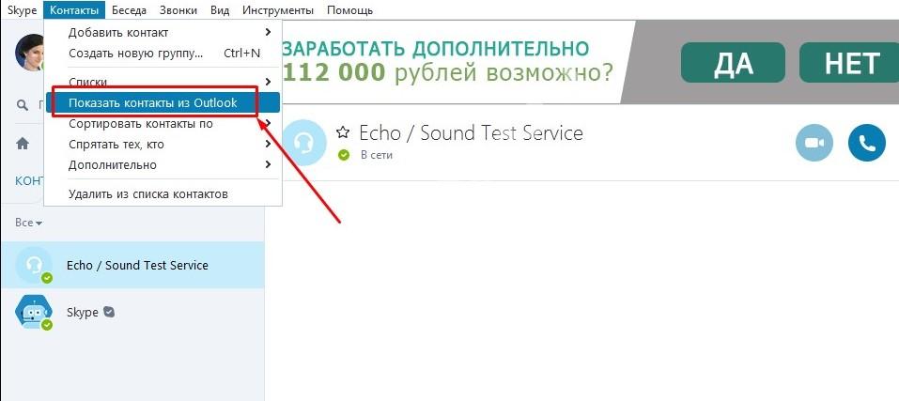
Task: Click the Echo headset avatar in the contact list
Action: [x=34, y=265]
